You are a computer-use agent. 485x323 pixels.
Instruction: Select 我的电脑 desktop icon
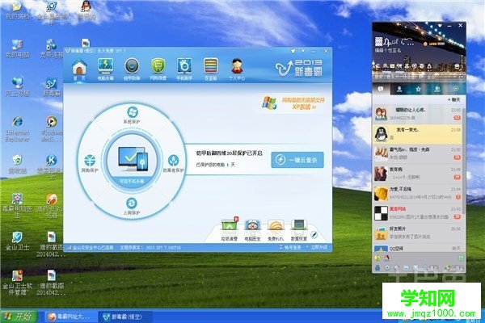click(x=17, y=48)
